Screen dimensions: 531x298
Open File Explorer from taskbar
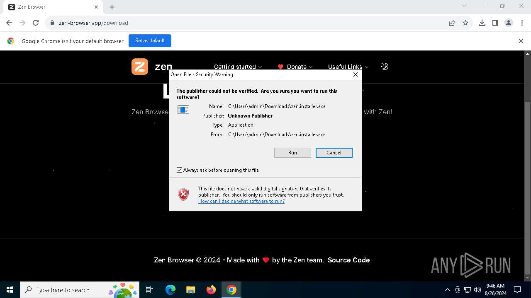[191, 290]
